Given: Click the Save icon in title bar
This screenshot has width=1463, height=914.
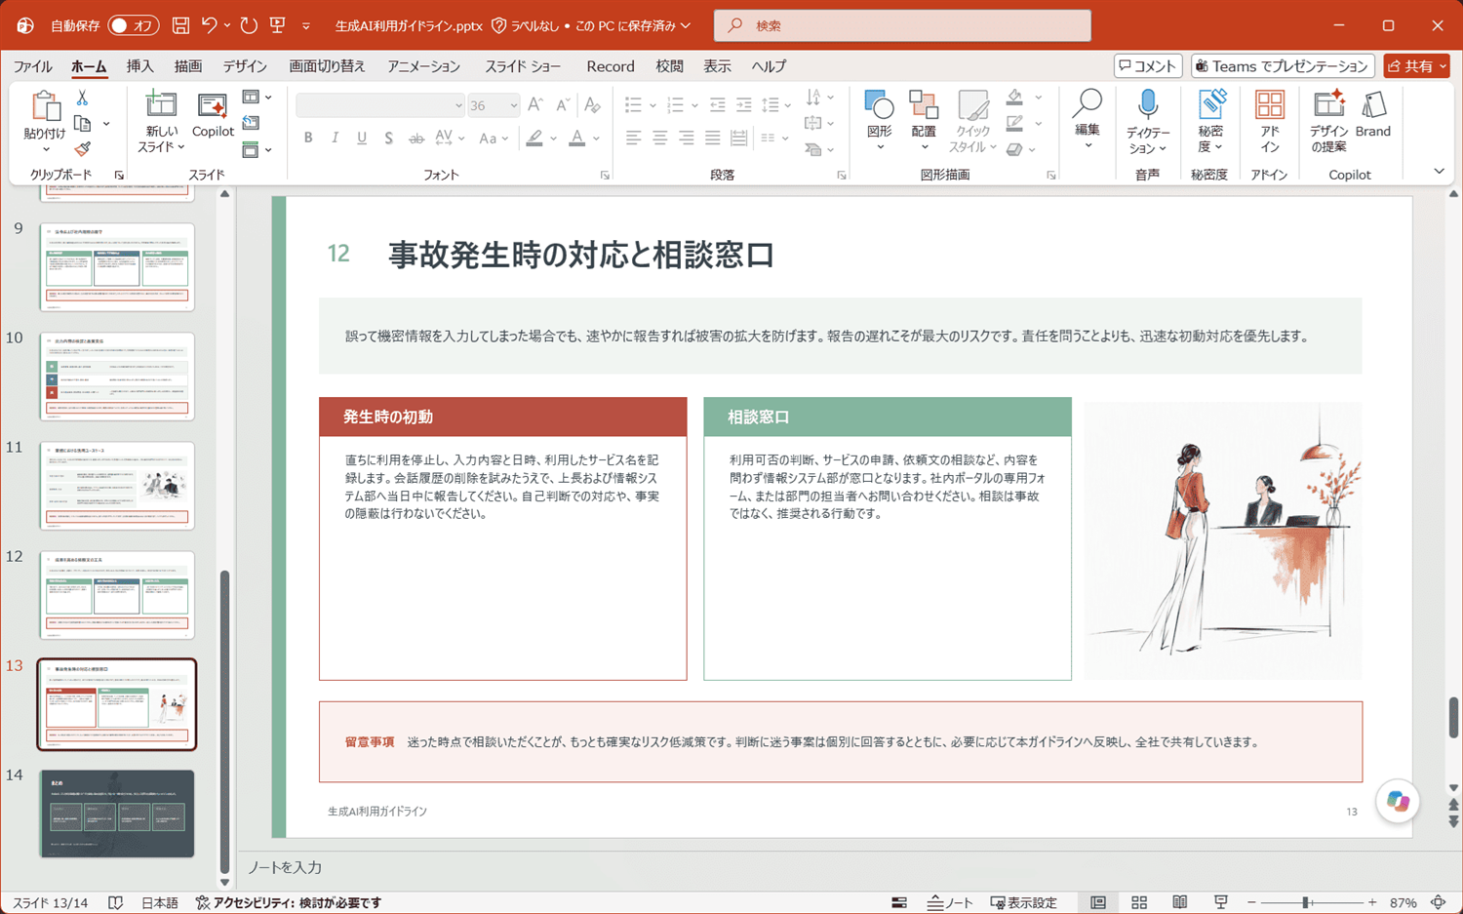Looking at the screenshot, I should click(x=180, y=25).
